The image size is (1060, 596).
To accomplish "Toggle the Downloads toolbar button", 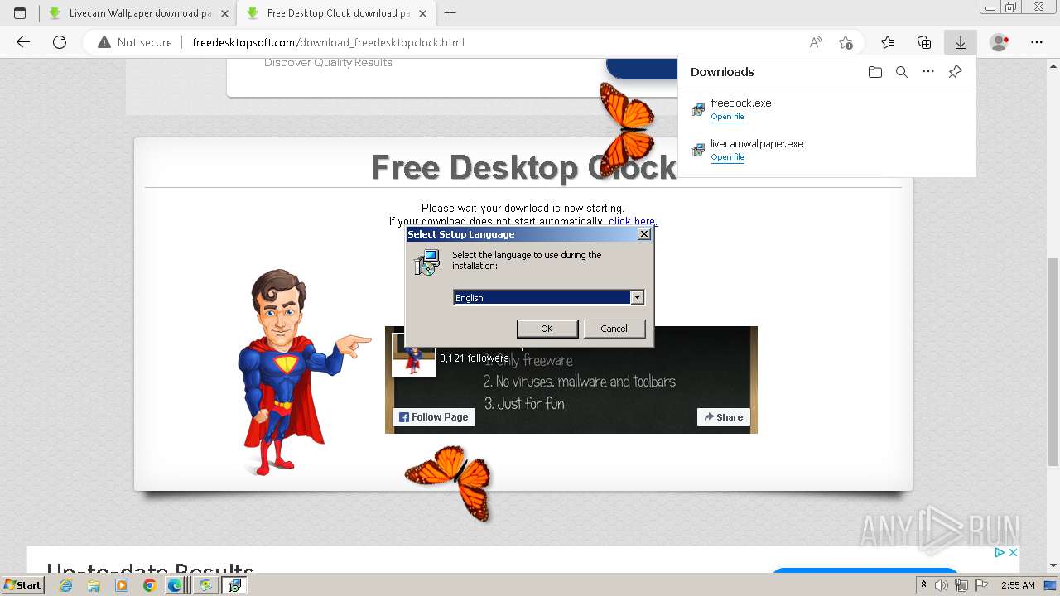I will pyautogui.click(x=961, y=42).
